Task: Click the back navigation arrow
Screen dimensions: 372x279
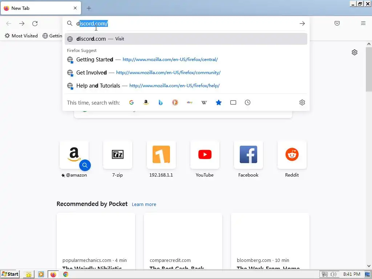Action: point(9,24)
